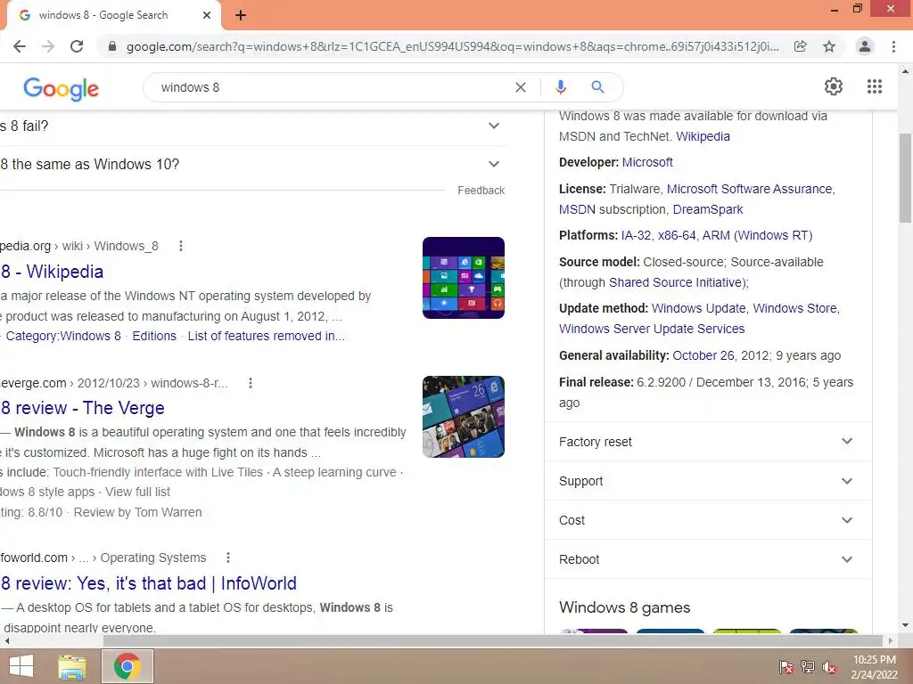
Task: Click the vertical scrollbar thumb
Action: (905, 178)
